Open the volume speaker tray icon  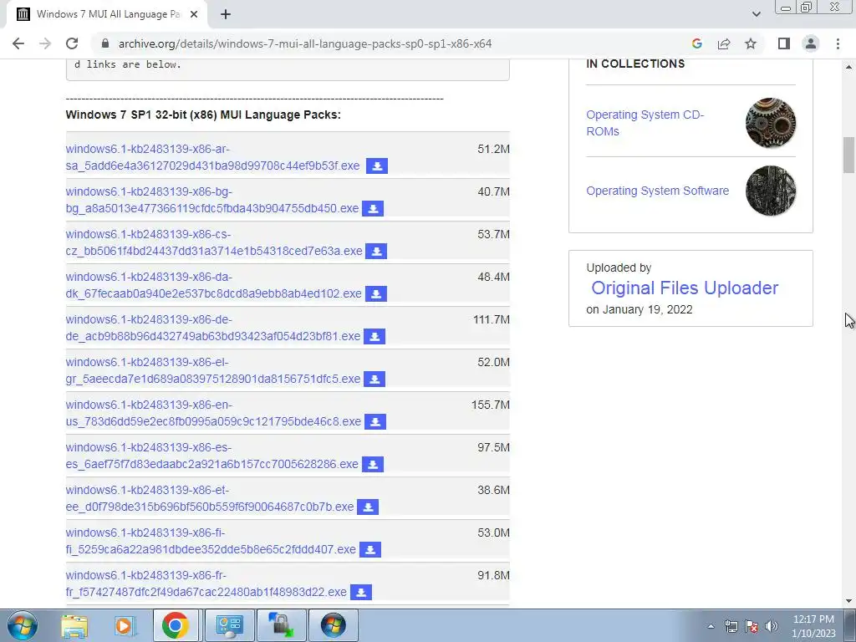coord(772,626)
